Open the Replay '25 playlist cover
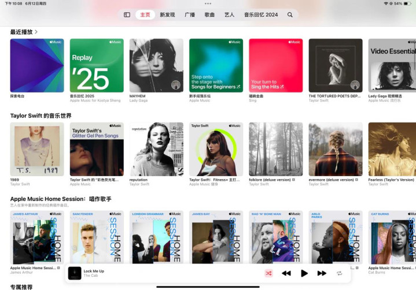The height and width of the screenshot is (290, 416). 97,65
